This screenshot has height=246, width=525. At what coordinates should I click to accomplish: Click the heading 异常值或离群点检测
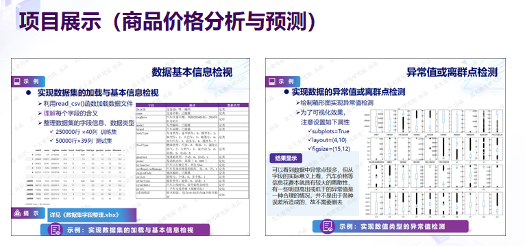coord(452,72)
